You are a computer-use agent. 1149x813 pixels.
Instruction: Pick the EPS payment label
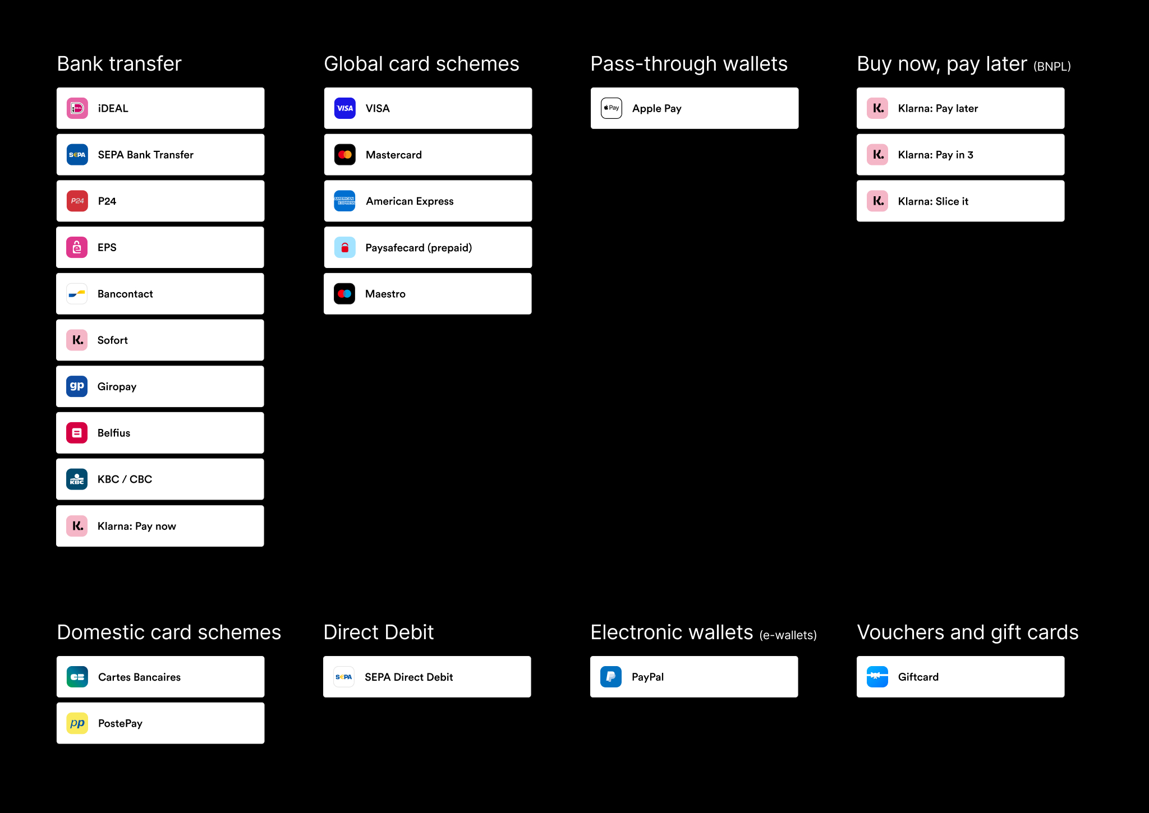[107, 247]
